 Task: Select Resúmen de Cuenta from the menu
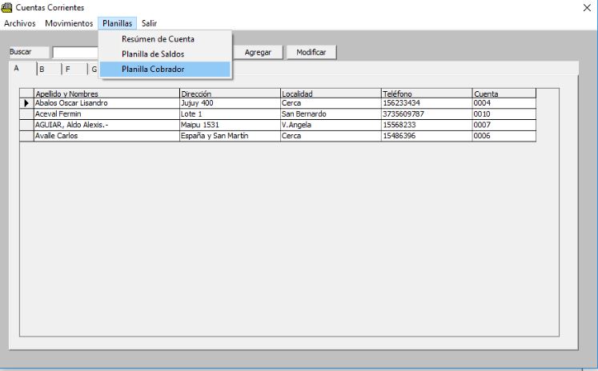tap(158, 38)
